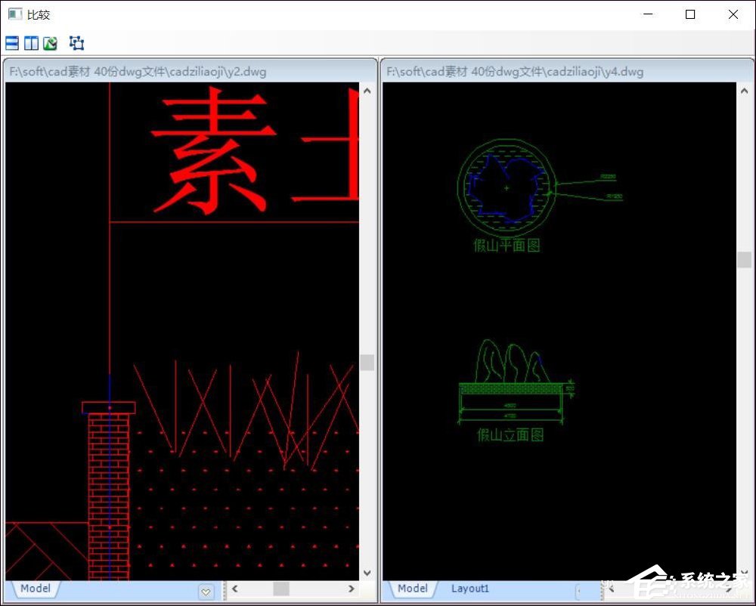Click left pane horizontal scroll right arrow
The width and height of the screenshot is (756, 606).
coord(352,589)
